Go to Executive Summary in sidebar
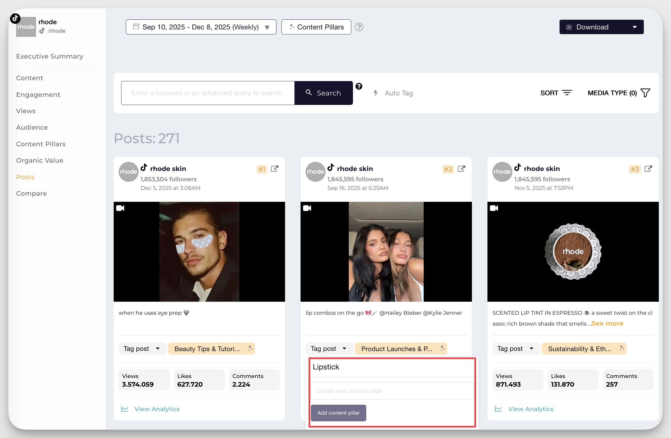The image size is (671, 438). click(x=50, y=56)
